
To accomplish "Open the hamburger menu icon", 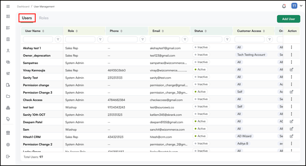I will [8, 6].
